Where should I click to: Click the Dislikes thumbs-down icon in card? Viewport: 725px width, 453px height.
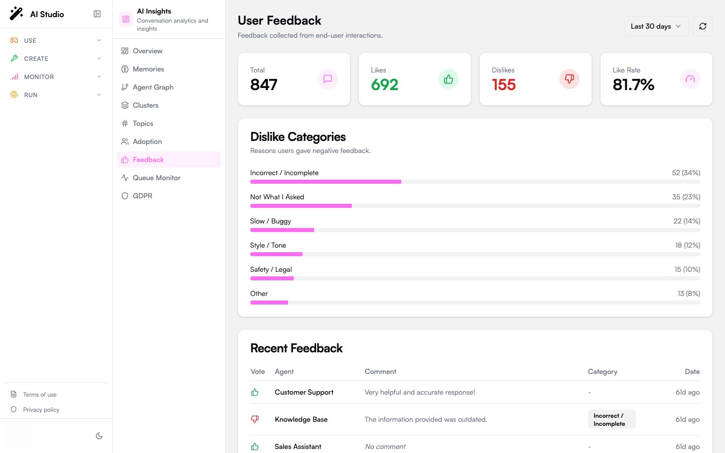click(569, 79)
